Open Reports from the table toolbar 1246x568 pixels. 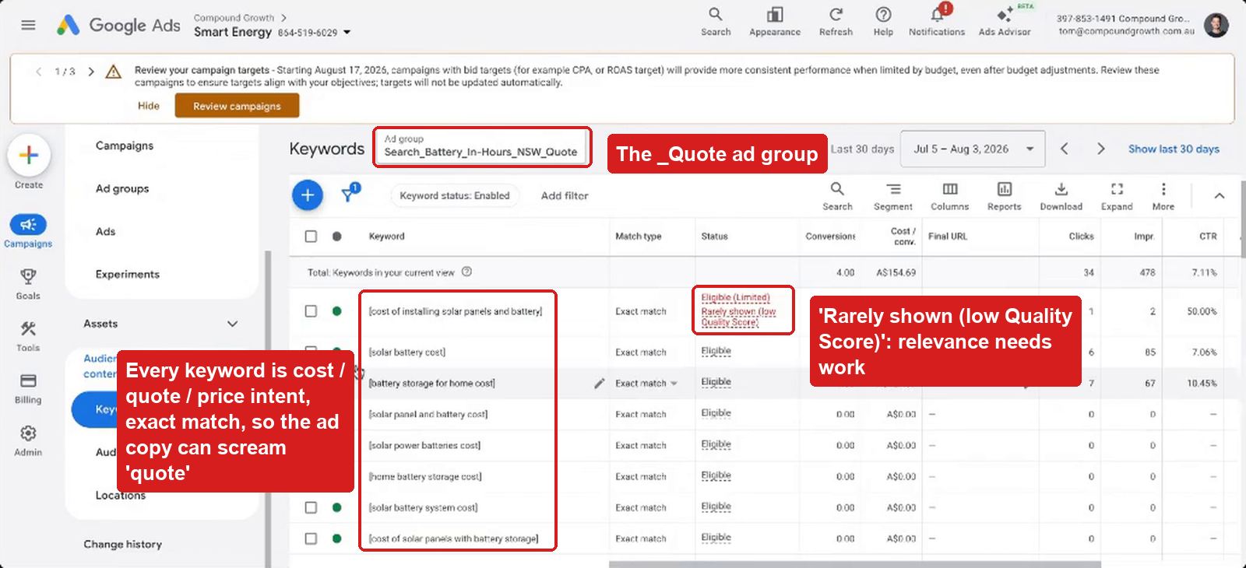coord(1005,196)
